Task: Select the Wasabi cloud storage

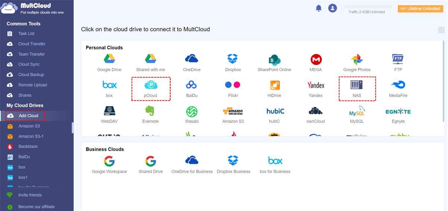Action: pyautogui.click(x=192, y=115)
